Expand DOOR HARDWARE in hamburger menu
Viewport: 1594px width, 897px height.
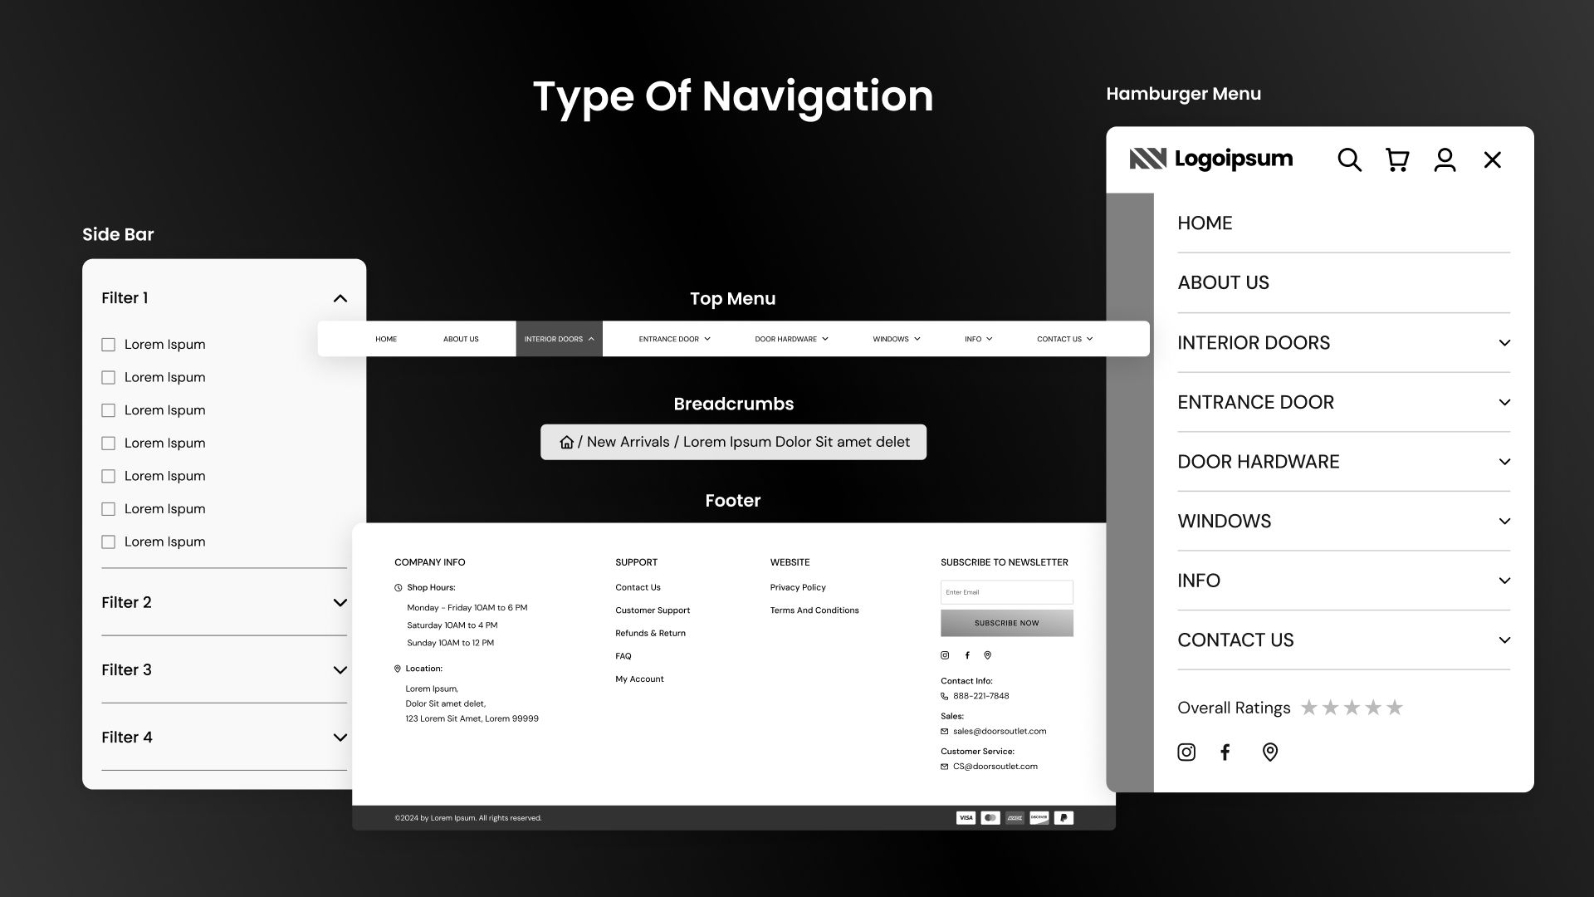[1504, 462]
